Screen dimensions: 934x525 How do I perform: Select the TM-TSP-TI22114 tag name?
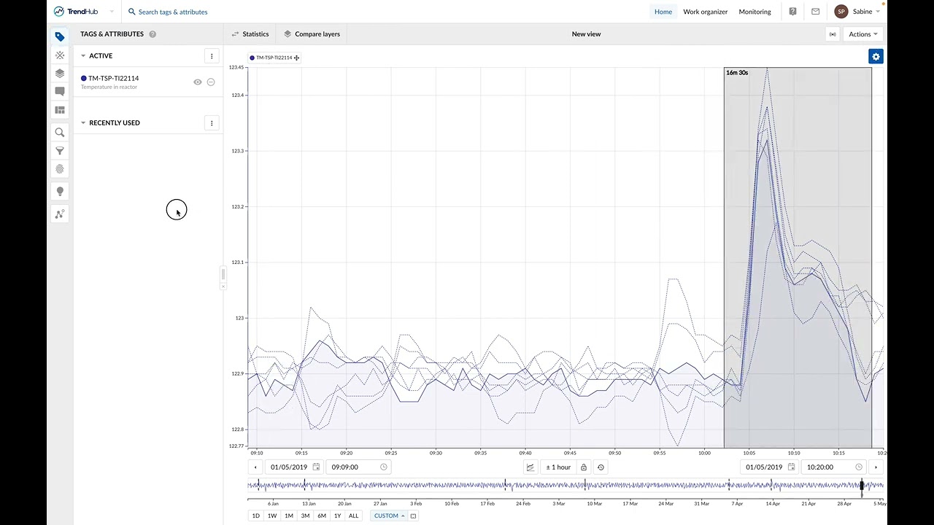tap(114, 78)
